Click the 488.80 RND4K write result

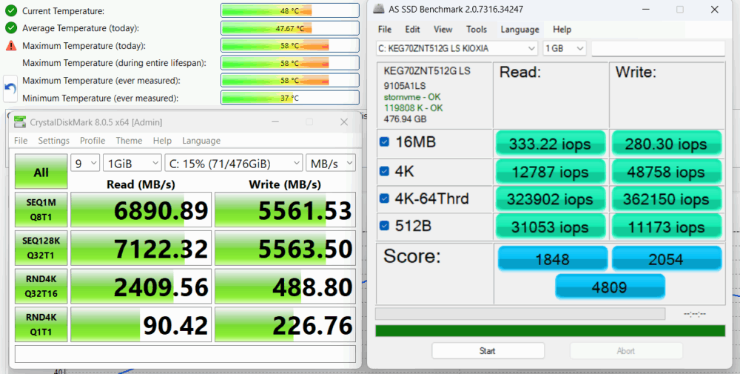pyautogui.click(x=285, y=287)
